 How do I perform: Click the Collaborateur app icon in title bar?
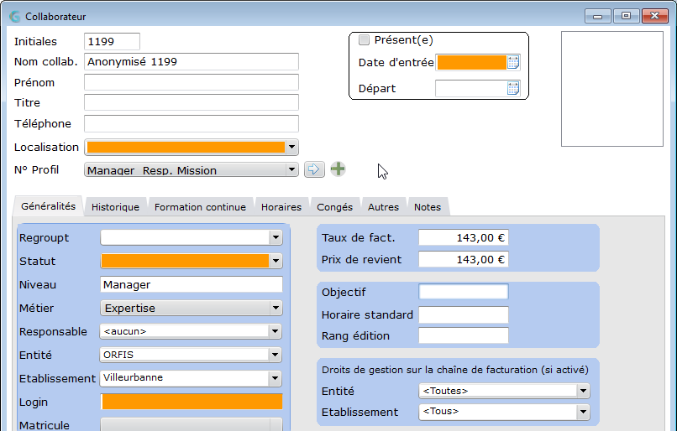pyautogui.click(x=15, y=17)
